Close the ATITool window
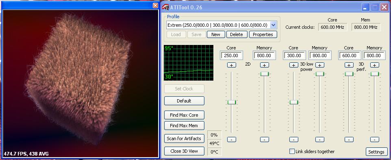 [x=384, y=7]
